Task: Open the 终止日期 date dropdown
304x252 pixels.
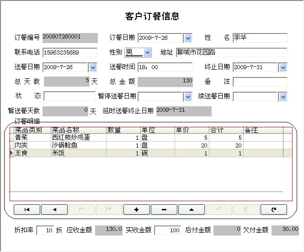Action: pyautogui.click(x=283, y=68)
